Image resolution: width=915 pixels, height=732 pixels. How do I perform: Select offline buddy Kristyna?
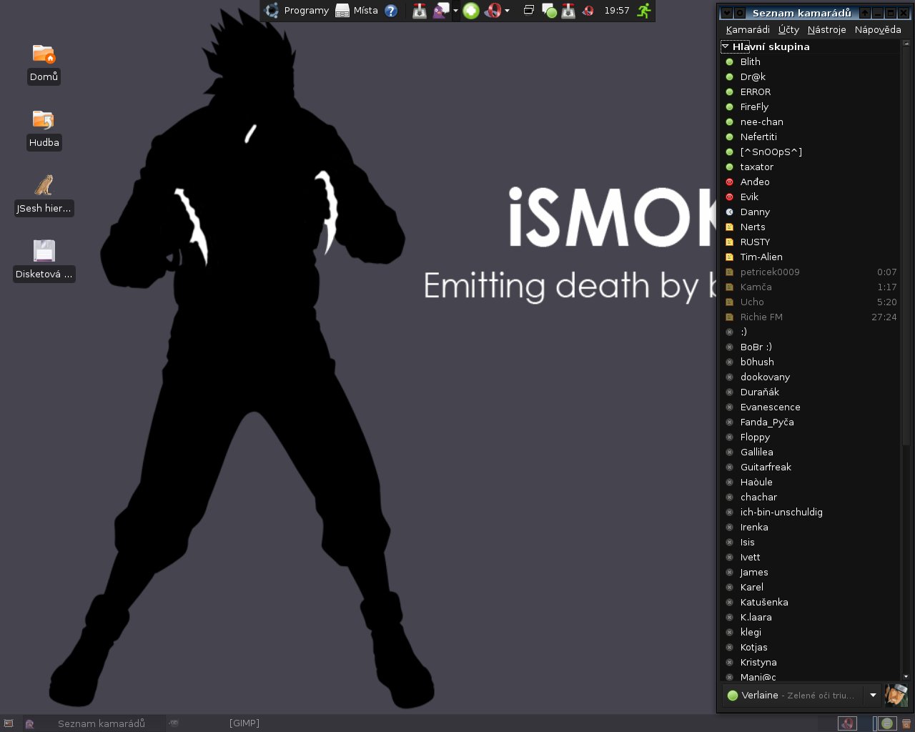click(811, 662)
